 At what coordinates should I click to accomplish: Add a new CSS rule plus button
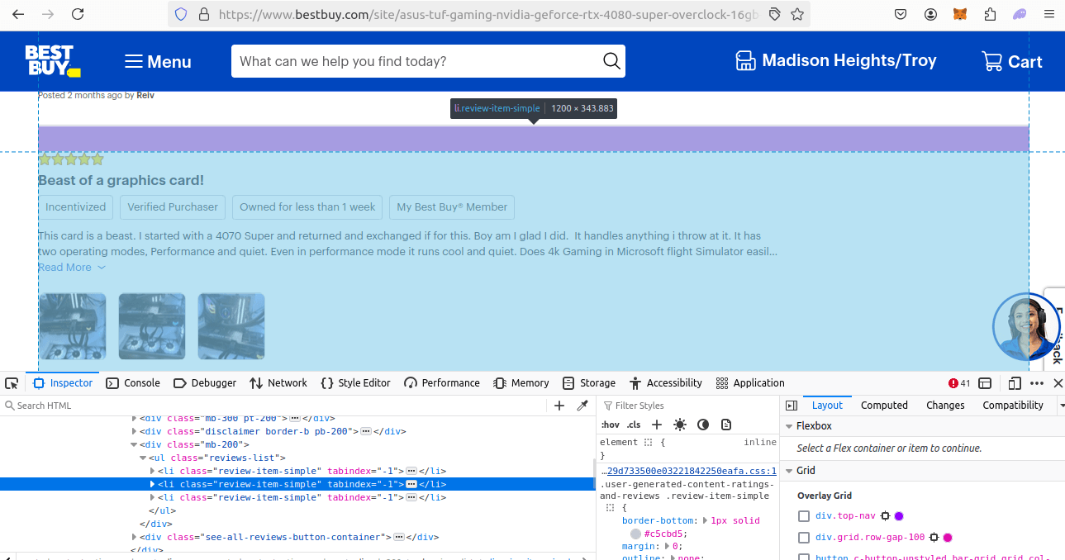click(x=657, y=425)
